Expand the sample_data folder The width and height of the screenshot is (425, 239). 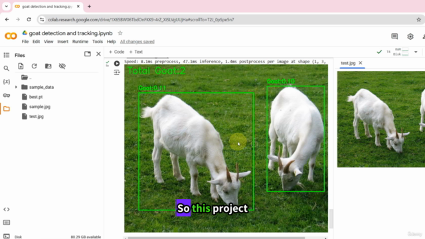(x=16, y=87)
